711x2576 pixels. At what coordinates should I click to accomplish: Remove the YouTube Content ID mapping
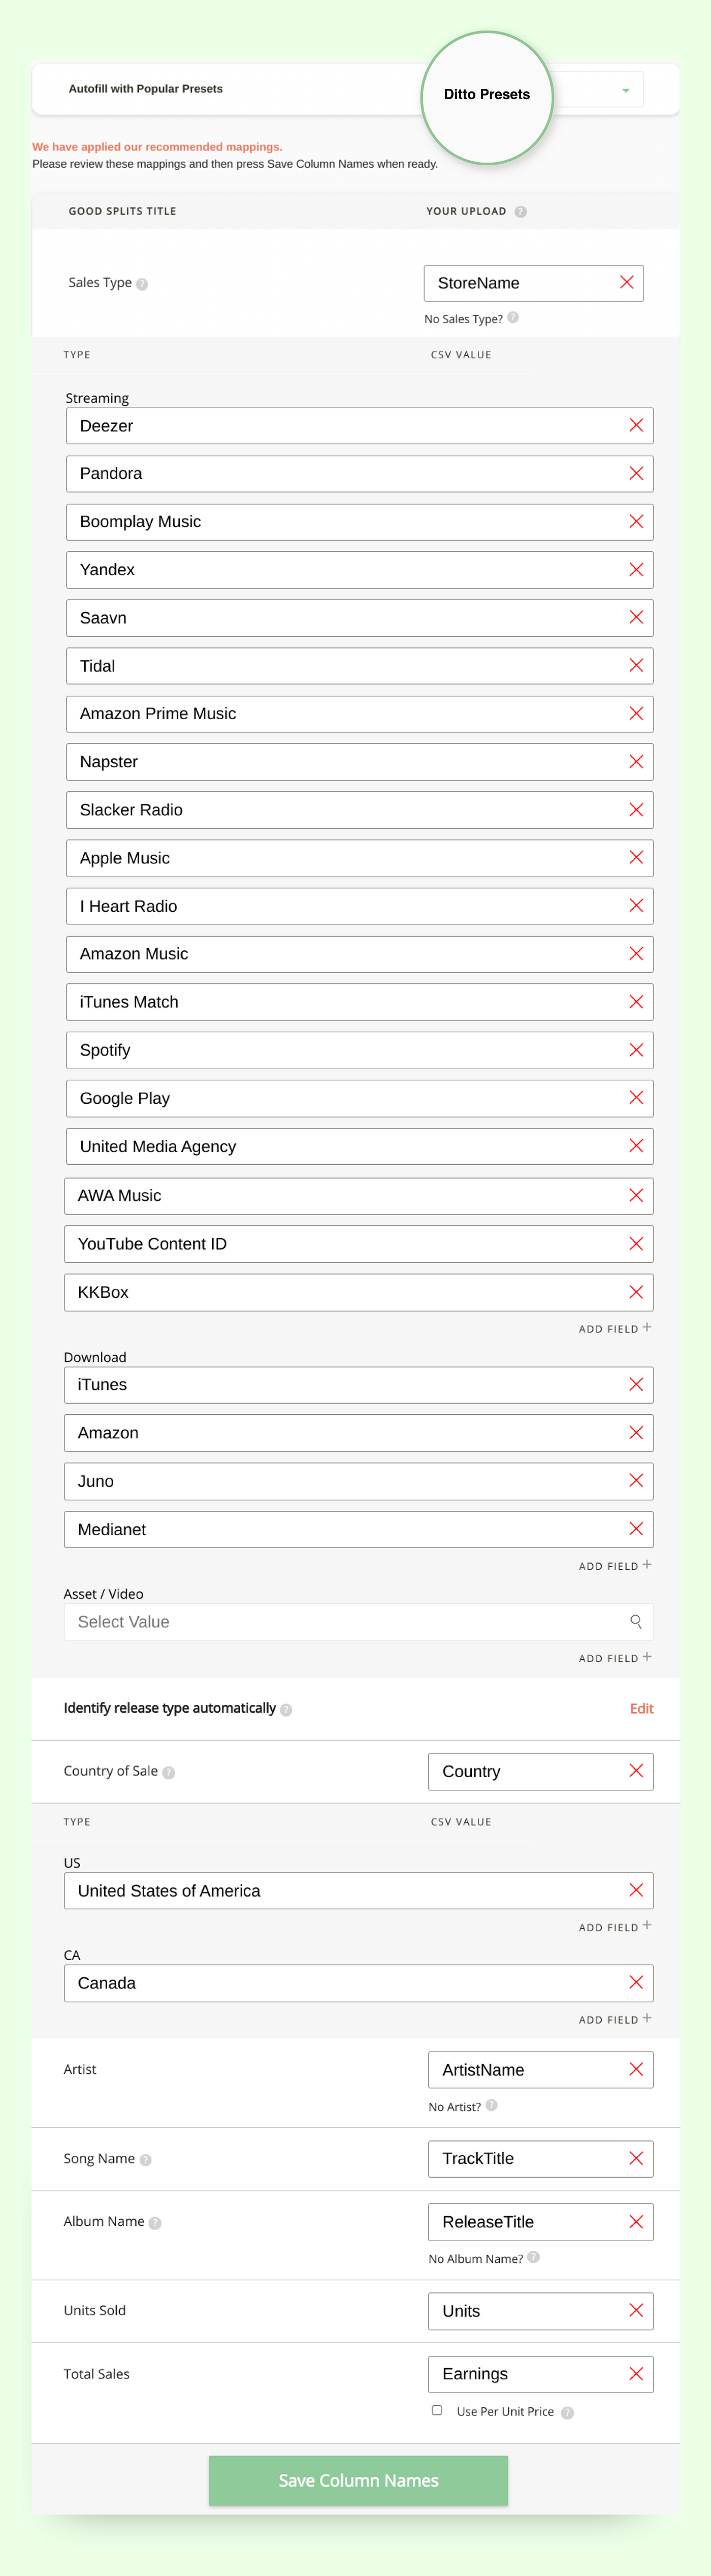tap(636, 1244)
